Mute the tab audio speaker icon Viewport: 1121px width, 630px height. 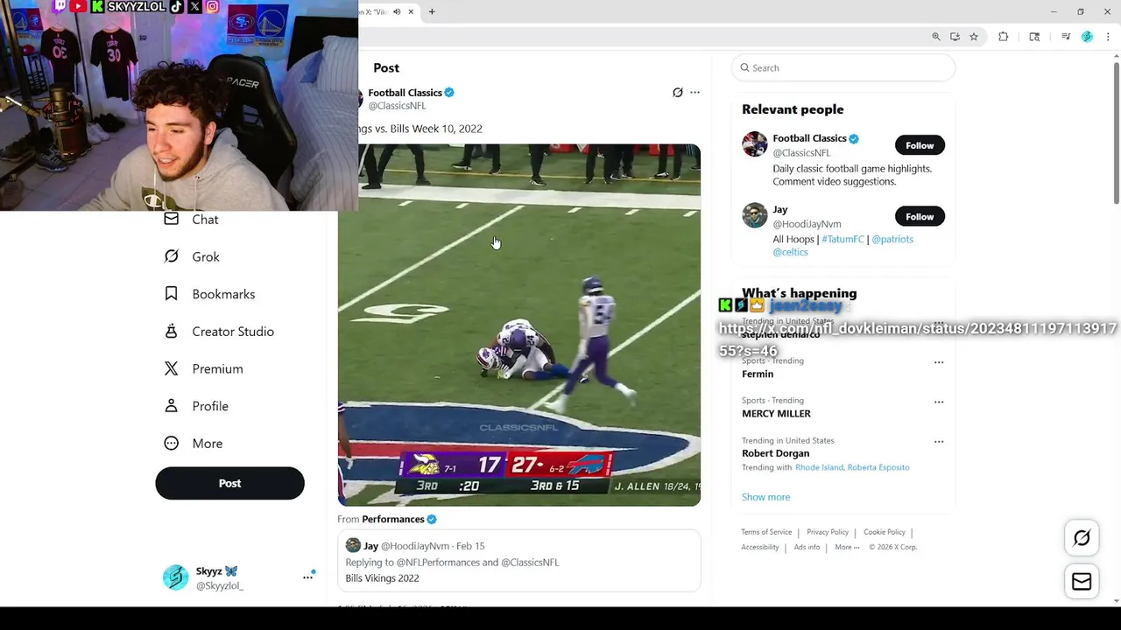point(397,11)
